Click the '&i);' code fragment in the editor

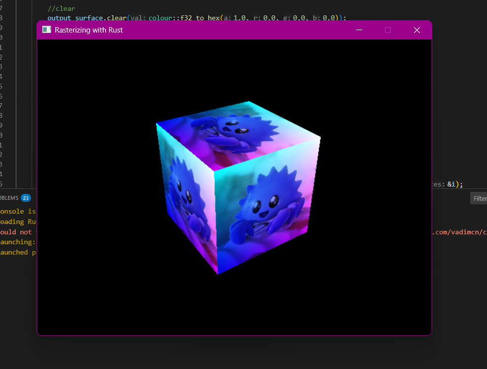[455, 184]
